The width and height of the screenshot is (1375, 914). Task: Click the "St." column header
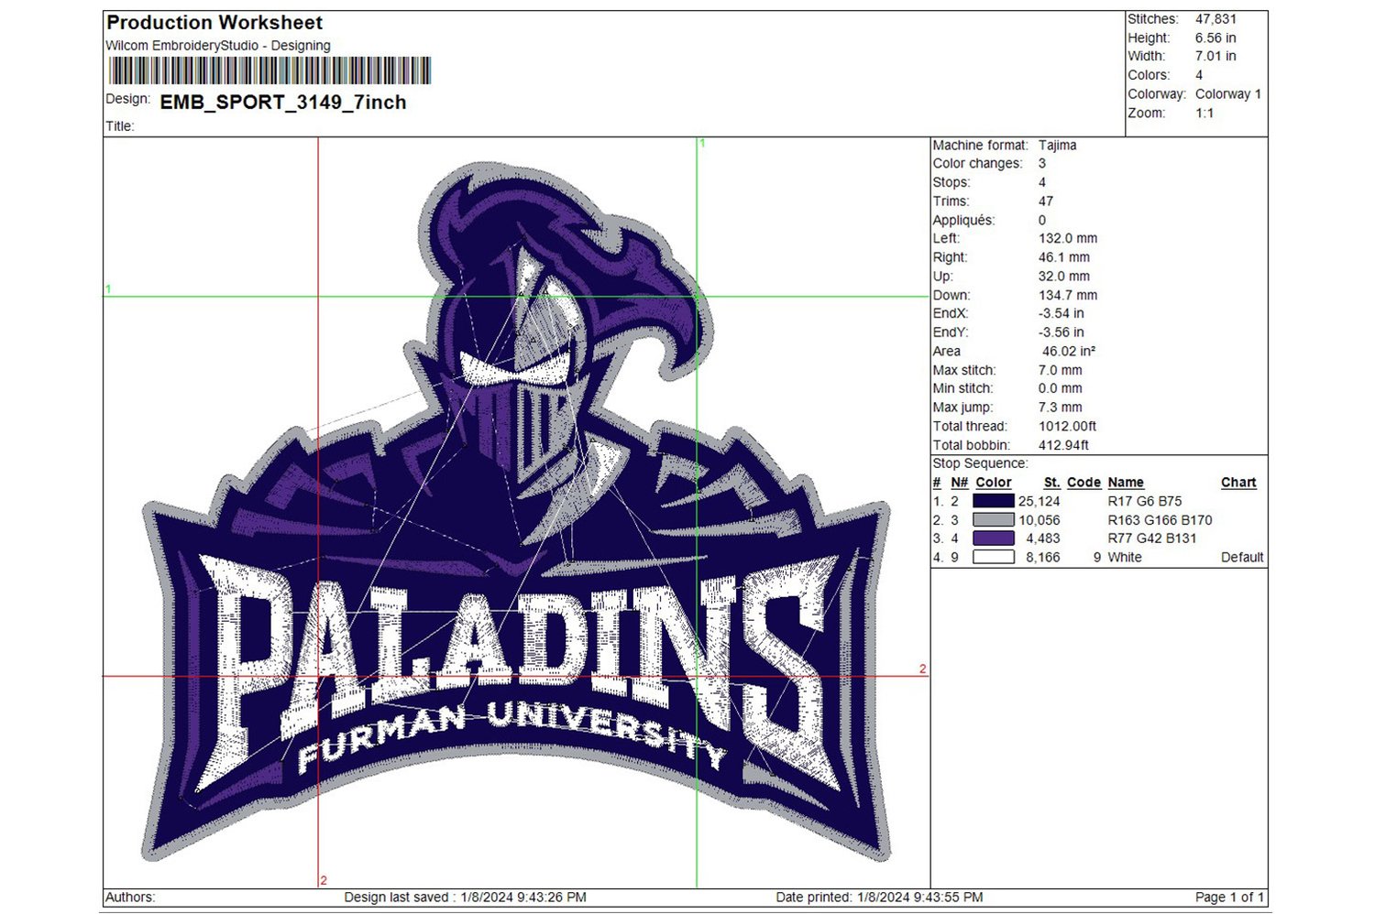tap(1052, 483)
